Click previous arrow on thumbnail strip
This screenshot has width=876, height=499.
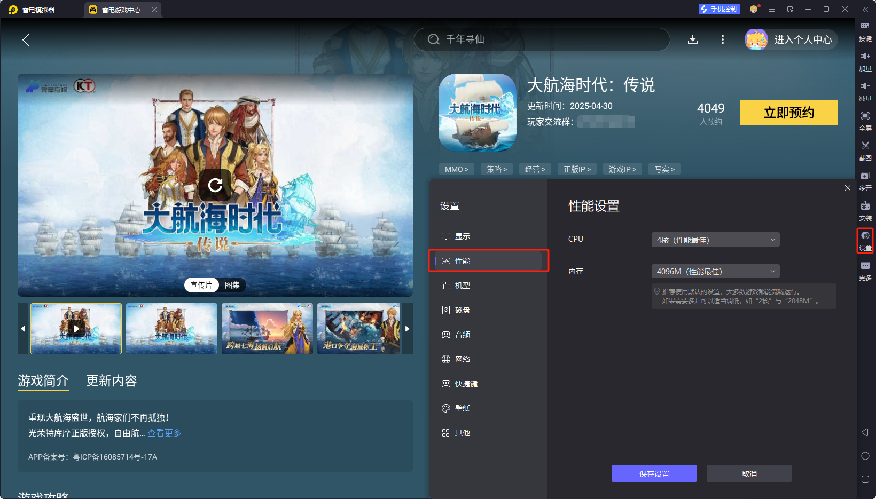pyautogui.click(x=23, y=329)
